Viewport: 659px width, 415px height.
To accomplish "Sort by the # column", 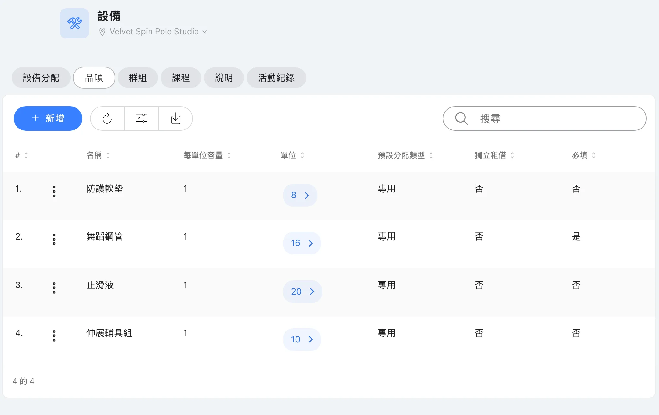I will point(21,155).
